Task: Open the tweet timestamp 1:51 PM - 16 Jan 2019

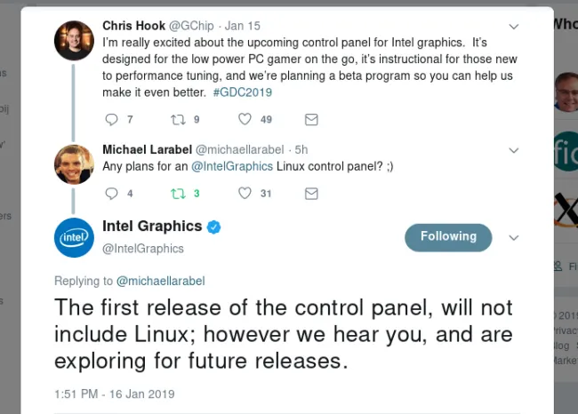Action: (x=115, y=394)
